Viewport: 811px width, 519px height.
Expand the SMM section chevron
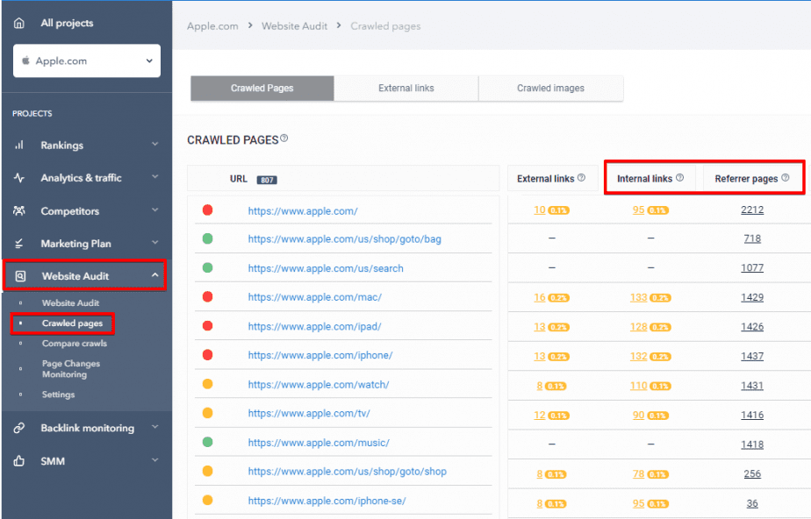pos(154,459)
